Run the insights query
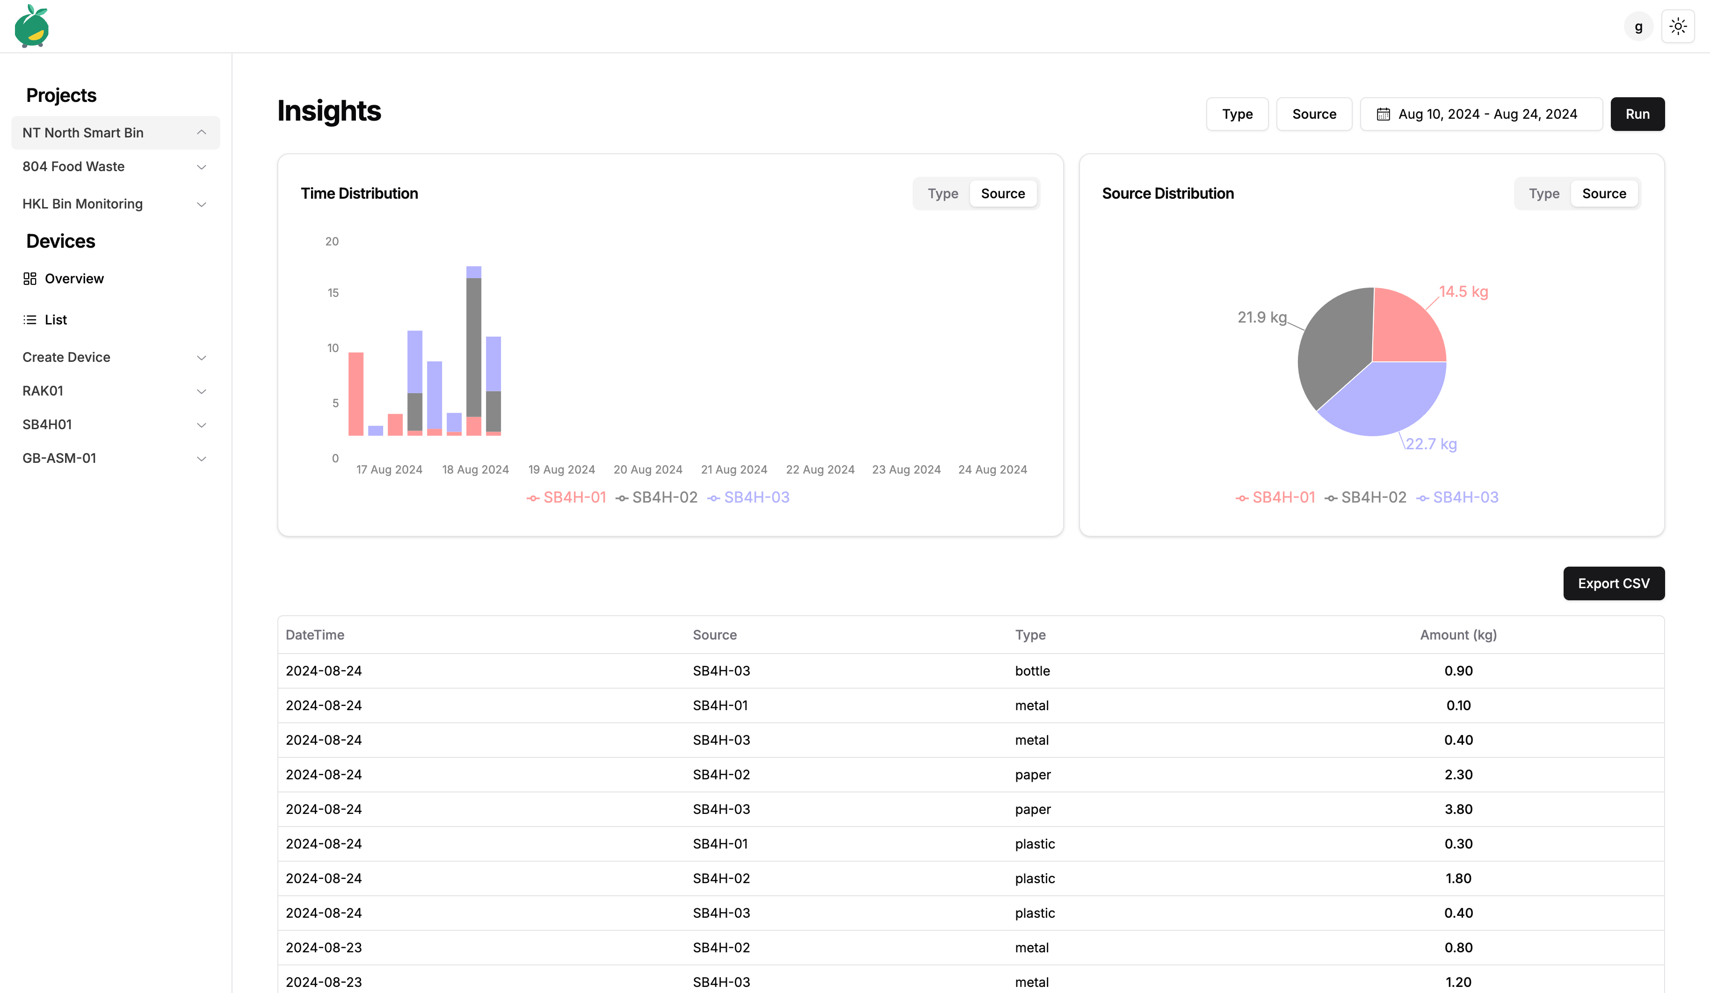 click(x=1638, y=114)
